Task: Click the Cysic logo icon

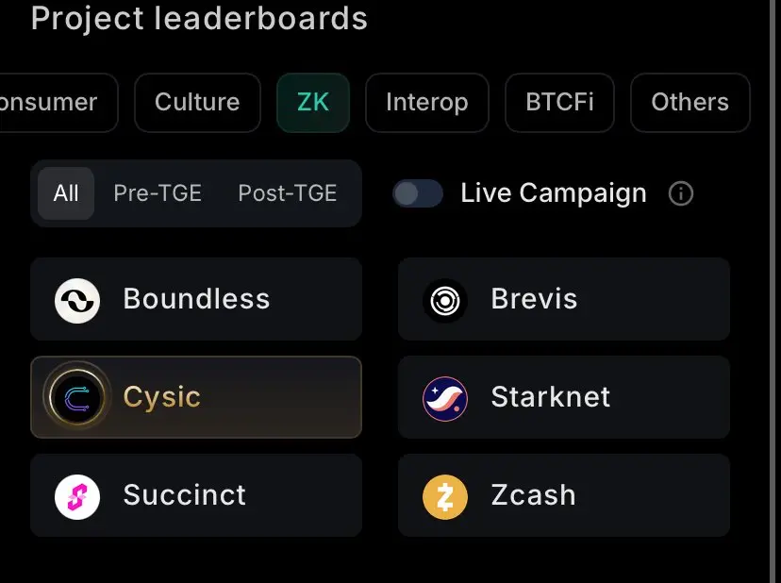Action: click(x=77, y=398)
